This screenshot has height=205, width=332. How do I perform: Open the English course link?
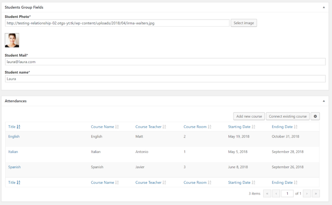(x=14, y=136)
